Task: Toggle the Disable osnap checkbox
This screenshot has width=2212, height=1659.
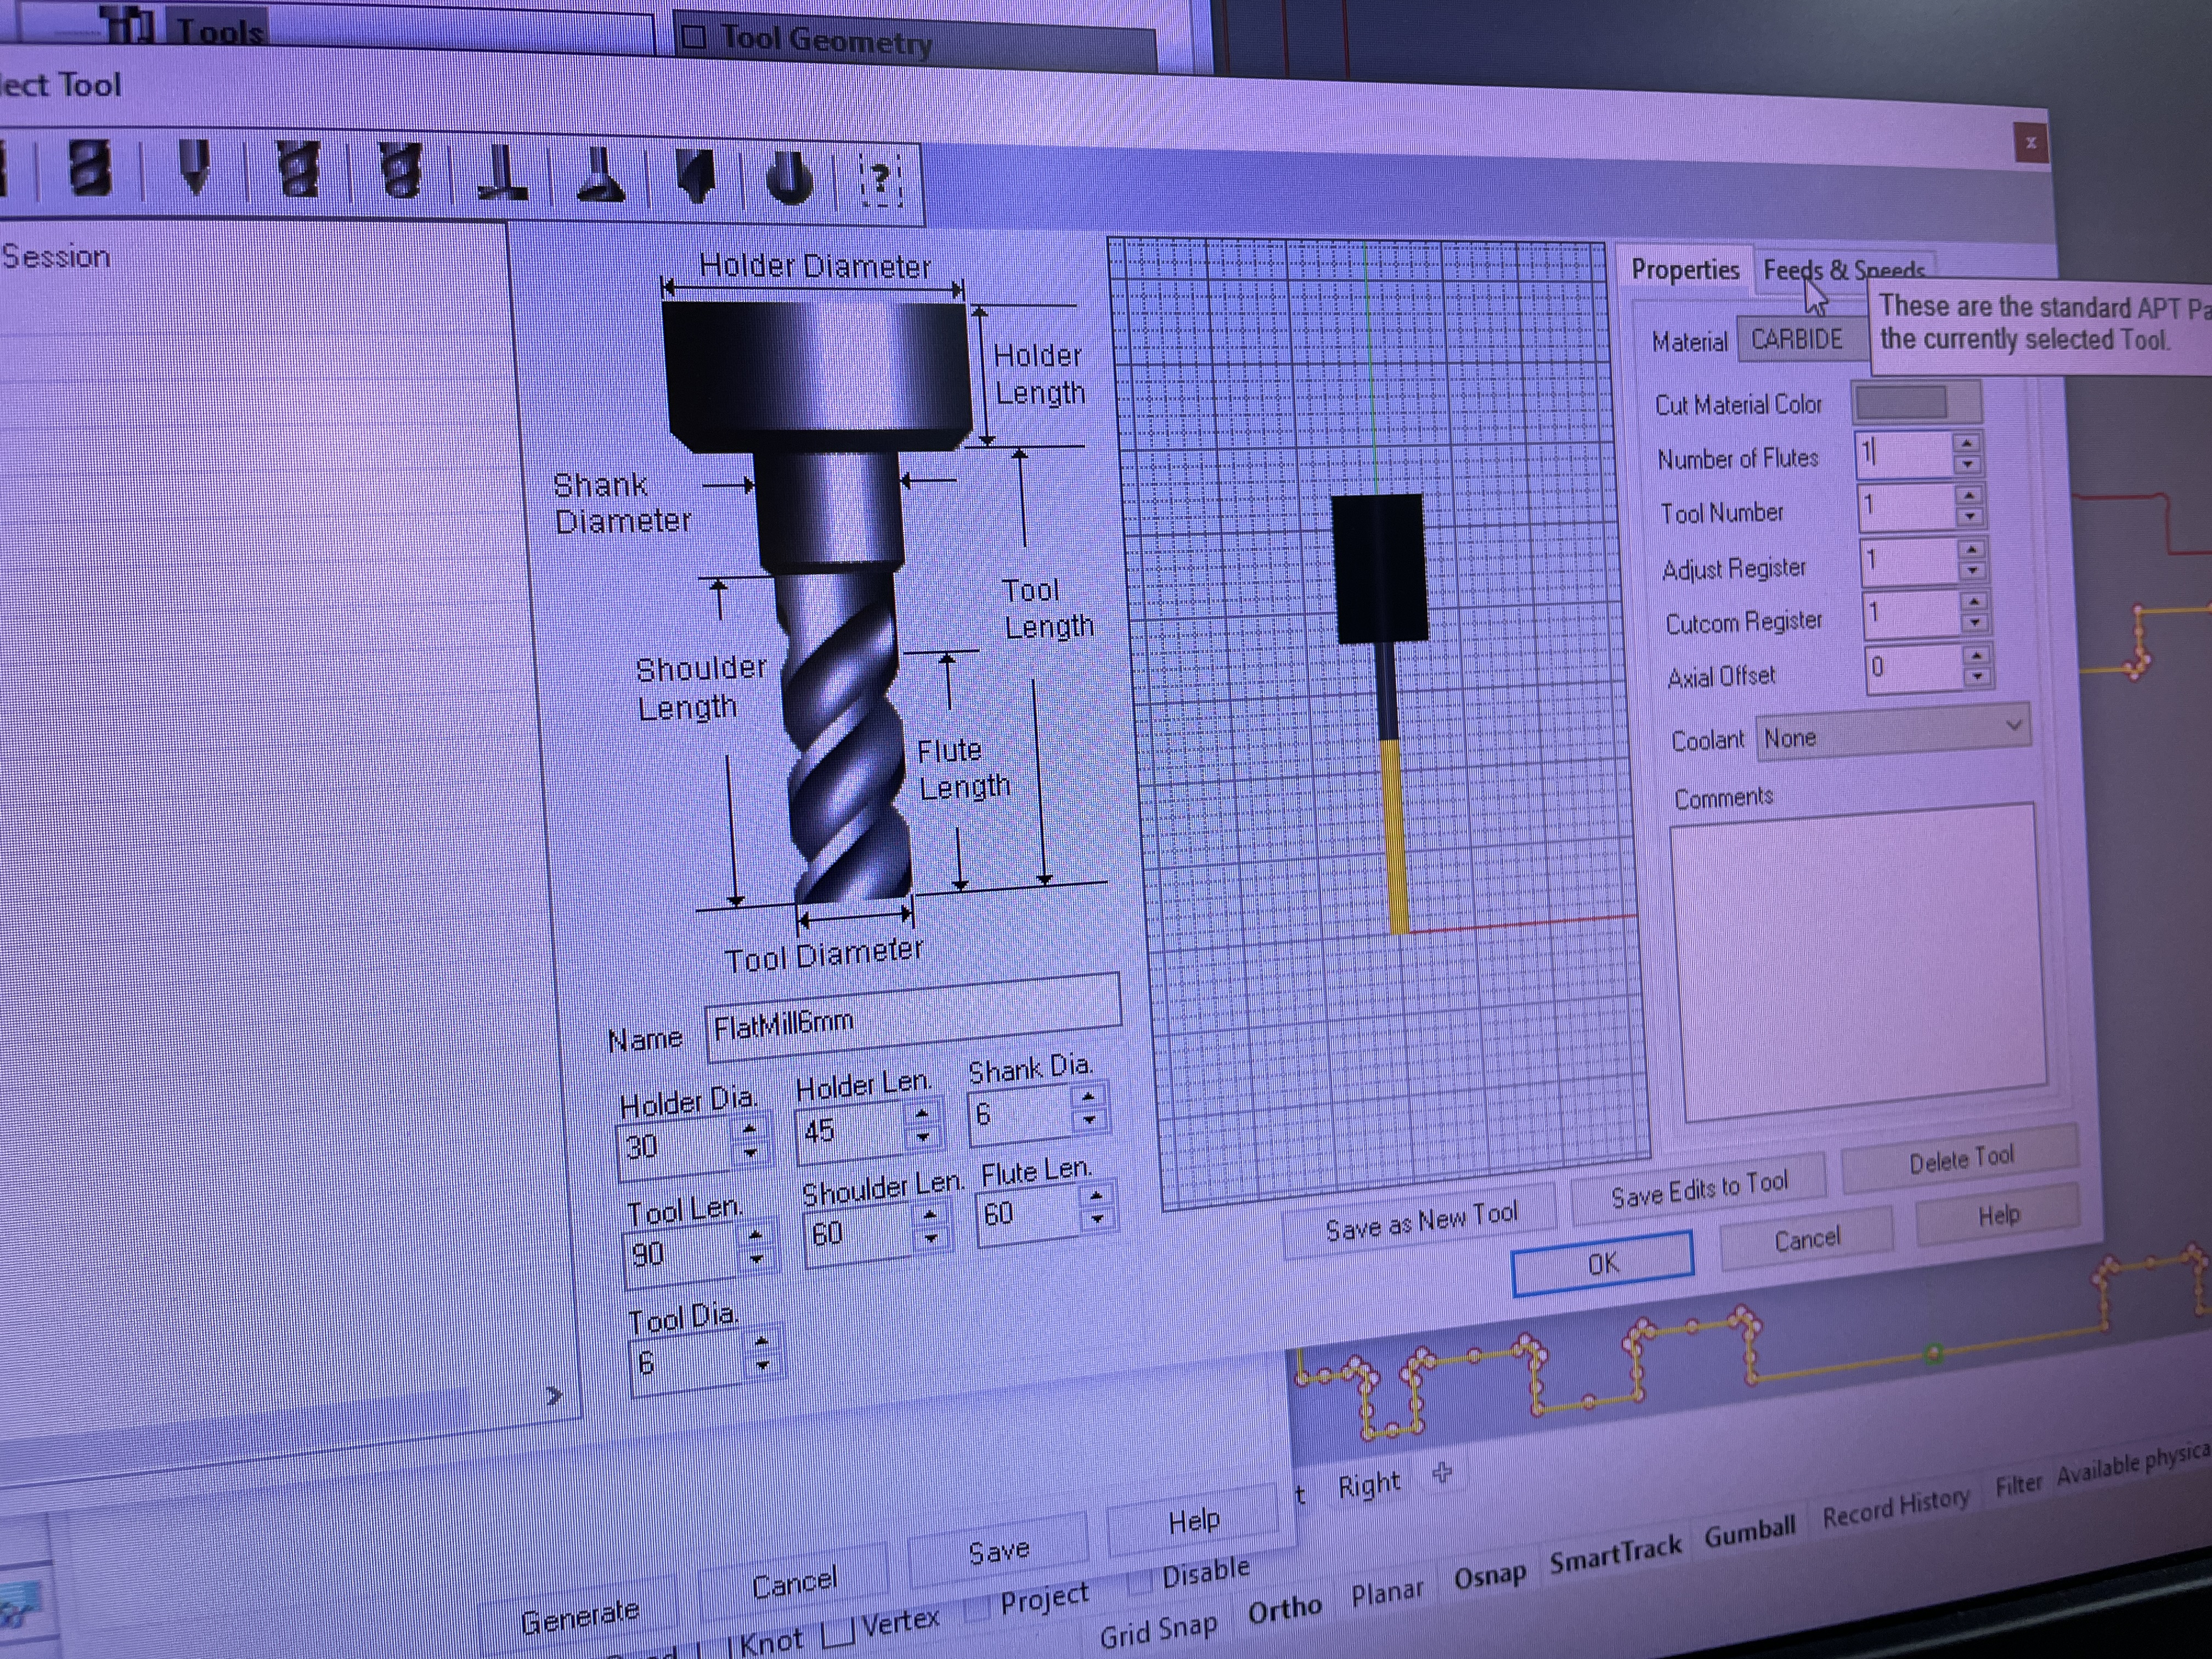Action: pyautogui.click(x=1139, y=1582)
